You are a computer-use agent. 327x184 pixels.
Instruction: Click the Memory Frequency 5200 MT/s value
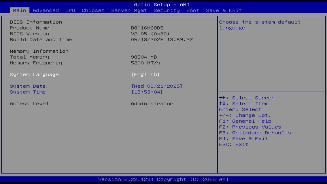(x=145, y=63)
